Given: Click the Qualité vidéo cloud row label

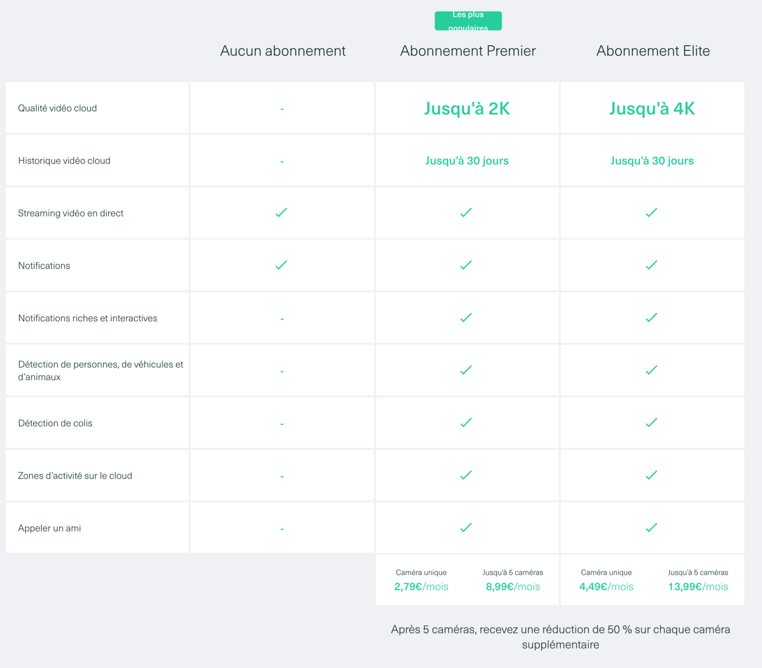Looking at the screenshot, I should coord(58,108).
